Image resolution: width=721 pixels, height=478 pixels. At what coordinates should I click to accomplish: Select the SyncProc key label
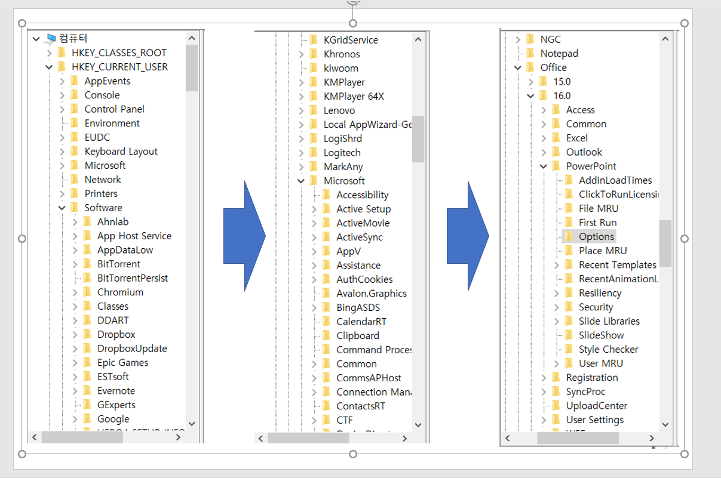pos(585,391)
